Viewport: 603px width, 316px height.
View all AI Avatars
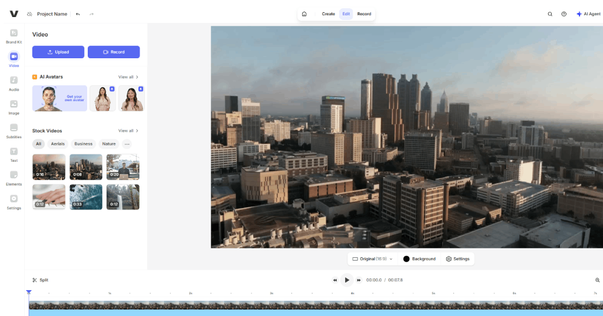click(x=128, y=77)
